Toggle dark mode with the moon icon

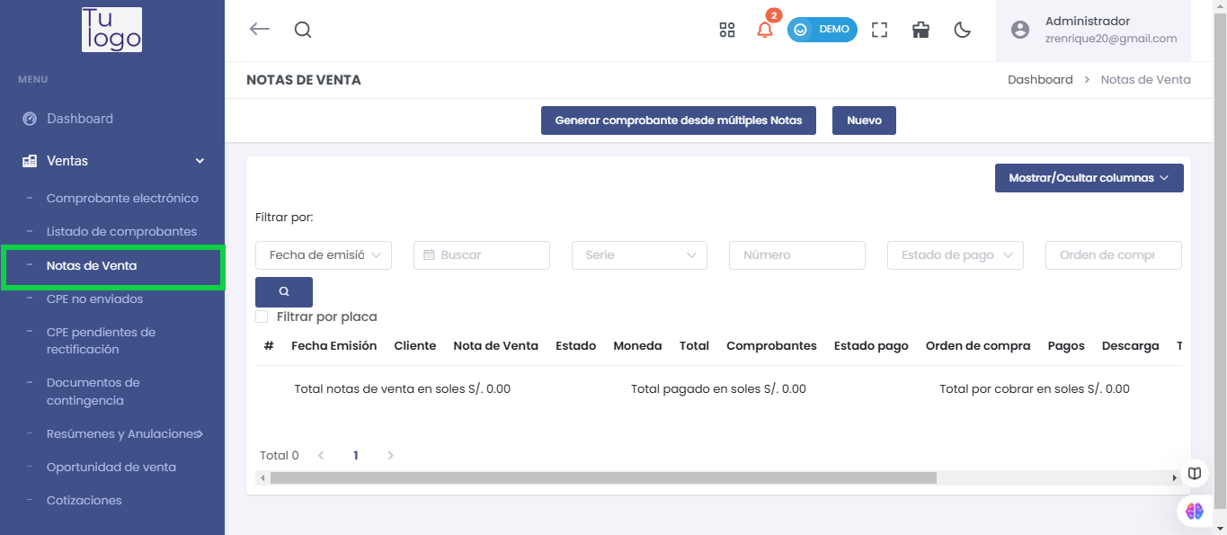(962, 30)
